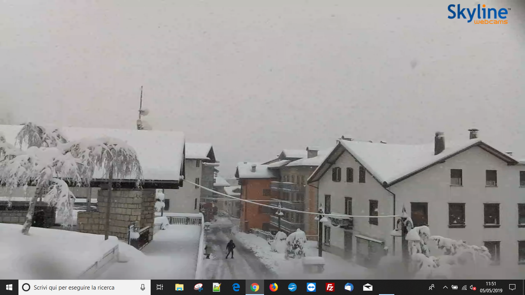Launch Microsoft Edge from the taskbar

click(x=236, y=287)
